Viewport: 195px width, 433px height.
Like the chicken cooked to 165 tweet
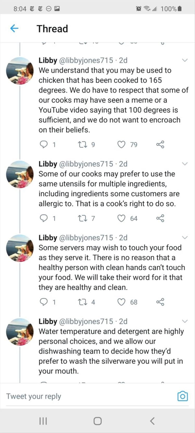pyautogui.click(x=121, y=145)
